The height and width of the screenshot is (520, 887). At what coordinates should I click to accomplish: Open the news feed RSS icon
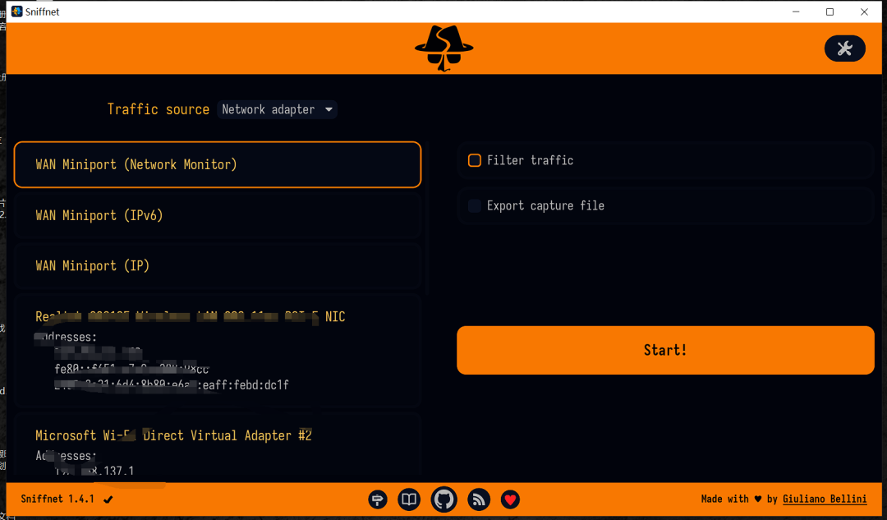(479, 499)
